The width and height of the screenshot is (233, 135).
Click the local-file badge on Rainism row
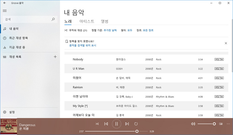219,87
